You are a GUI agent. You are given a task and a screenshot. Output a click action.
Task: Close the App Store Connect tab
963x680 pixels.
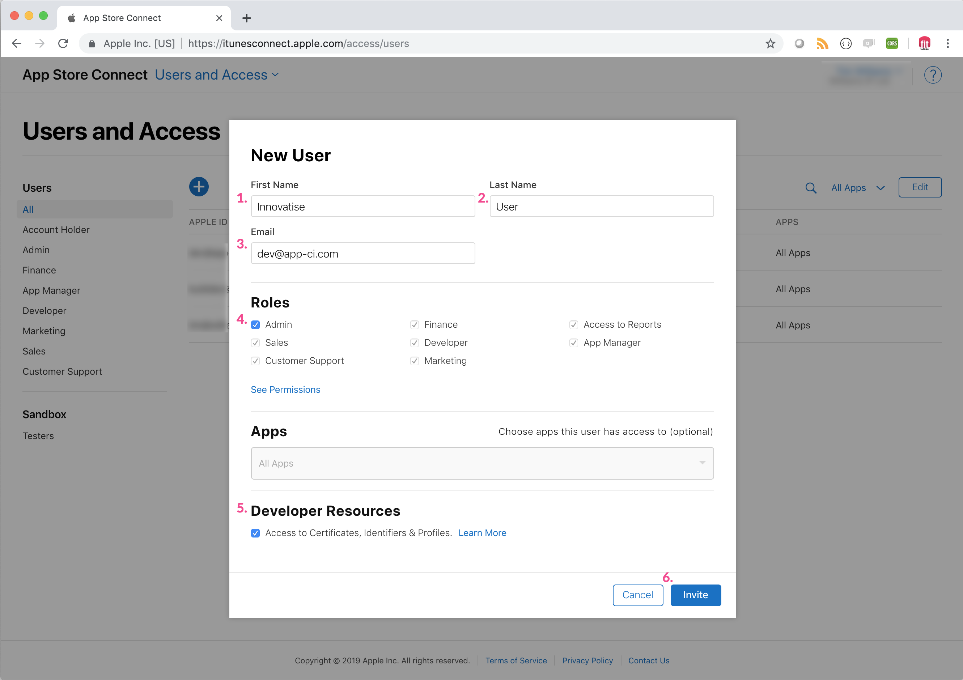[x=219, y=18]
